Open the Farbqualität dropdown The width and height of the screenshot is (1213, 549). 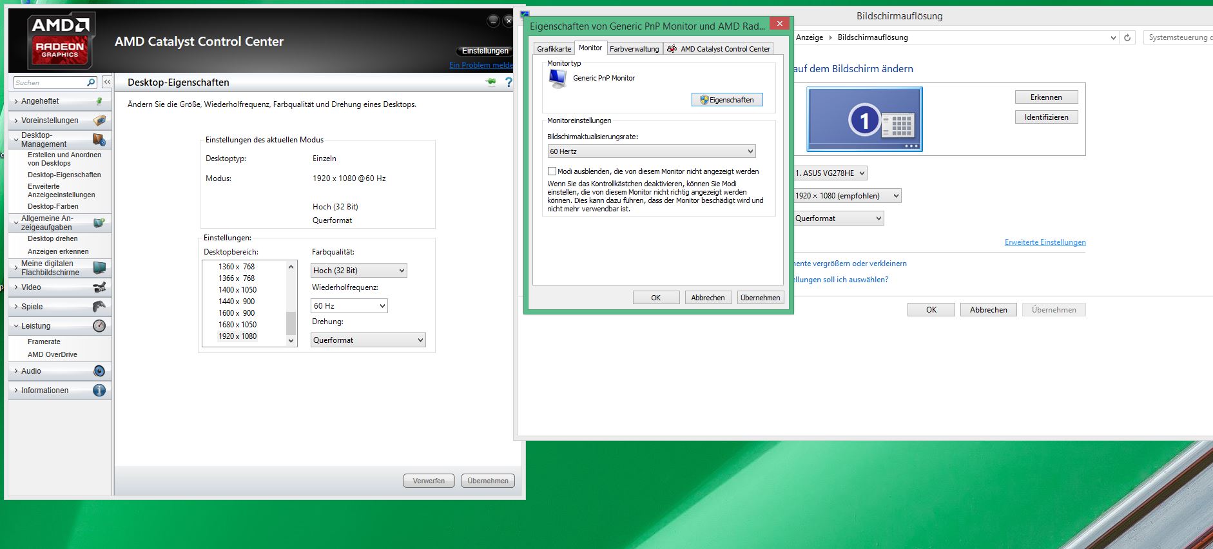click(359, 271)
